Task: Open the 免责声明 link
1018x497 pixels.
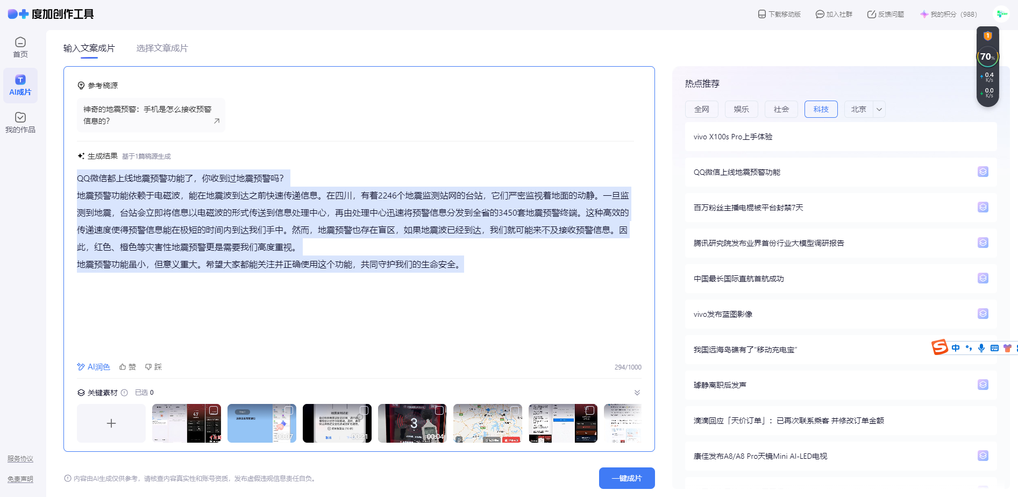Action: click(x=20, y=479)
